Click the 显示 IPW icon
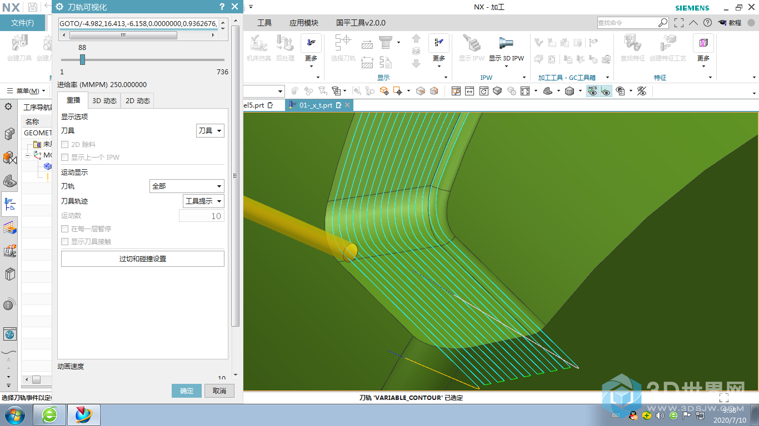 pyautogui.click(x=471, y=43)
